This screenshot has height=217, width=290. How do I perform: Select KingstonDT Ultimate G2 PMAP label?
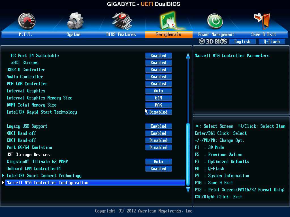coord(37,161)
